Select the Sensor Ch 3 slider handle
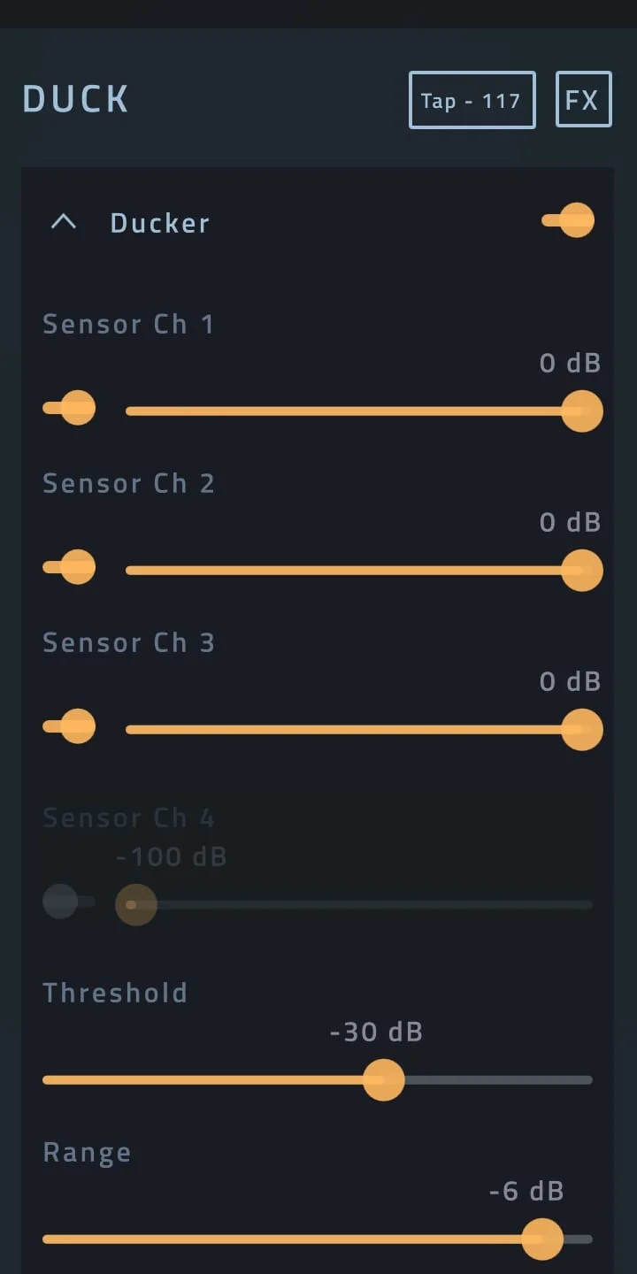Screen dimensions: 637x1274 pos(582,729)
